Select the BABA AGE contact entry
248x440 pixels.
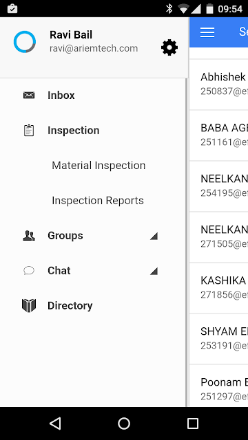(219, 135)
